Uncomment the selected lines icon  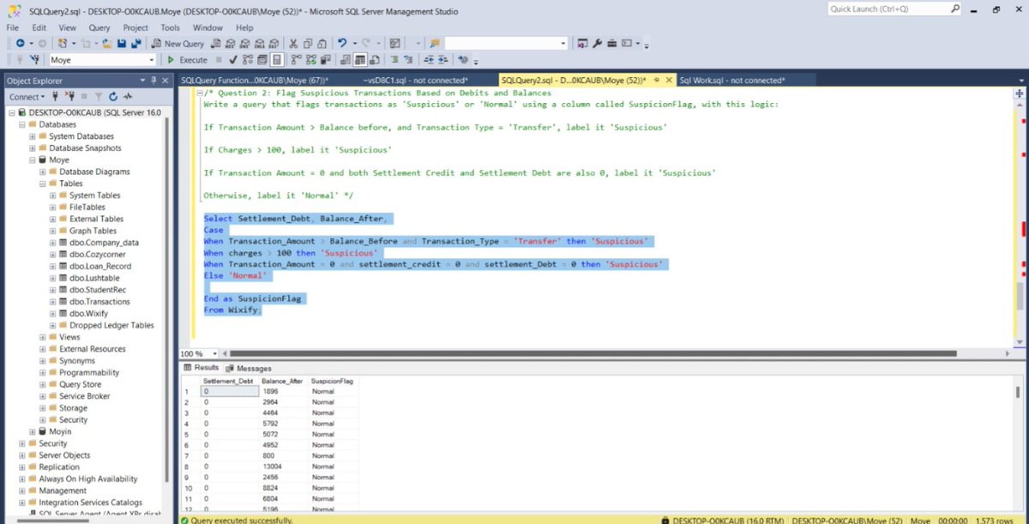click(x=408, y=60)
